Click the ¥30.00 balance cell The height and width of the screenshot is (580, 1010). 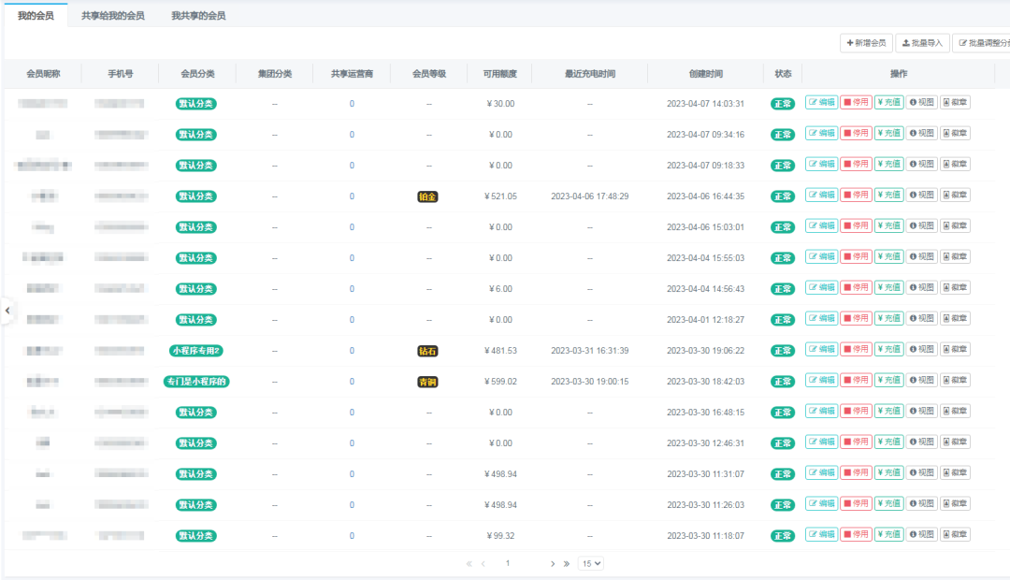(500, 104)
